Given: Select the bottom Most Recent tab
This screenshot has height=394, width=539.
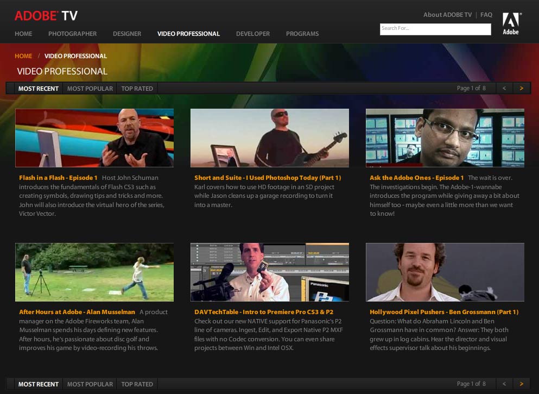Looking at the screenshot, I should tap(39, 384).
